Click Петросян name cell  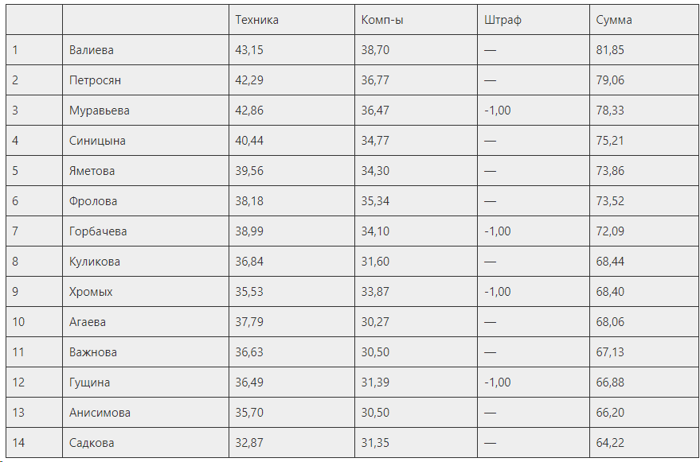[146, 80]
